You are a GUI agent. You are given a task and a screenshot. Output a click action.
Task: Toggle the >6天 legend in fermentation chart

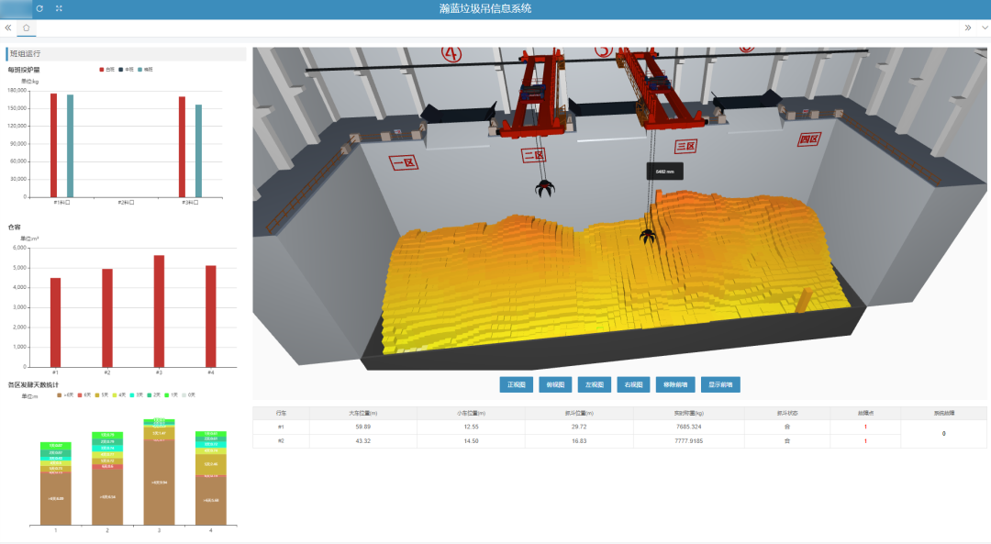(x=66, y=394)
